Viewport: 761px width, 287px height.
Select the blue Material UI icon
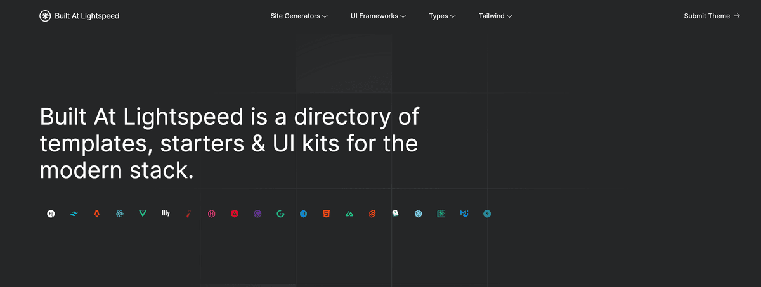464,214
